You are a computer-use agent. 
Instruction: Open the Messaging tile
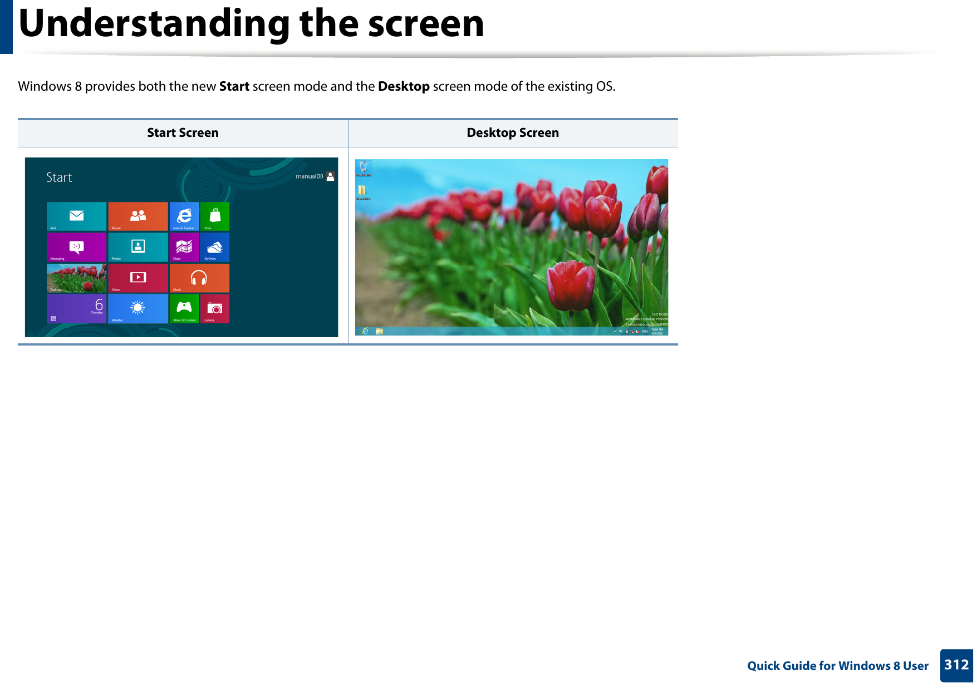(76, 248)
